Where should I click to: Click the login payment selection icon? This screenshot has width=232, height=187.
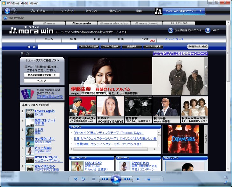click(170, 30)
